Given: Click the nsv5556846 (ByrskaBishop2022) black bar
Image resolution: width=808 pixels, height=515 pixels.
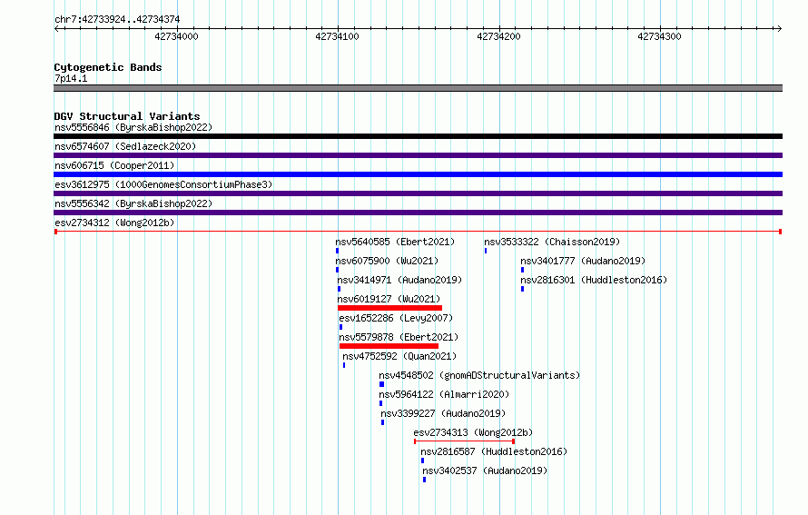Looking at the screenshot, I should tap(418, 136).
